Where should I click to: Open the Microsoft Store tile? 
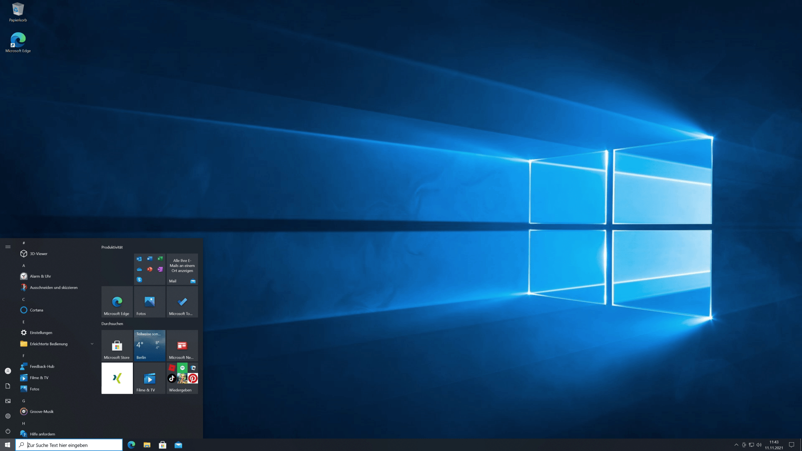tap(117, 346)
